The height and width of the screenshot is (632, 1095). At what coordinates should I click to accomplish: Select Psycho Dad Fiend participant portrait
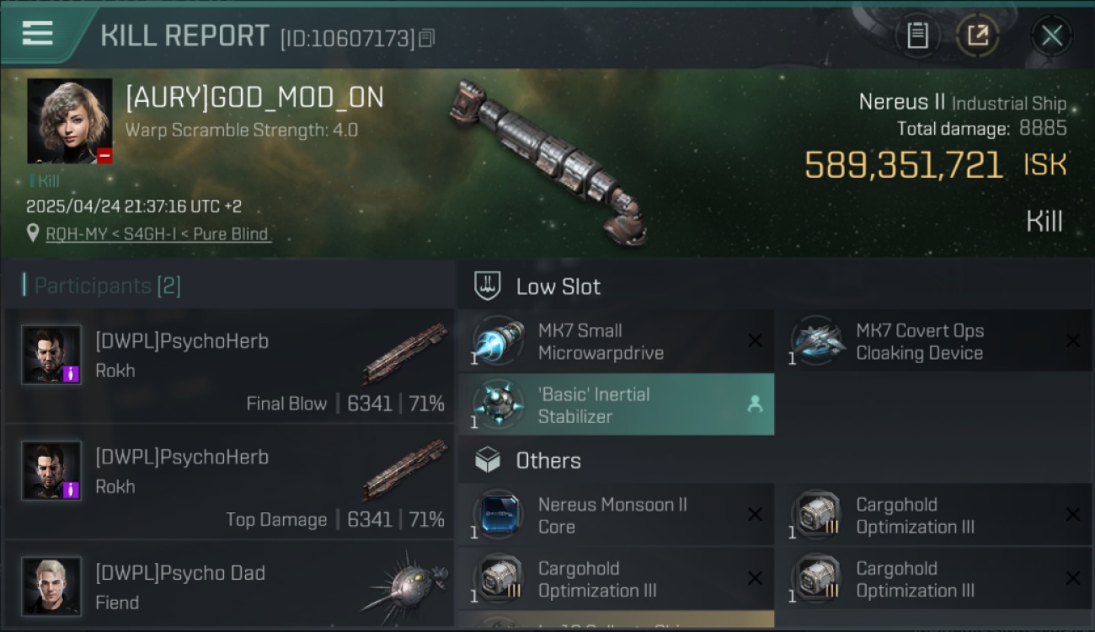click(51, 586)
